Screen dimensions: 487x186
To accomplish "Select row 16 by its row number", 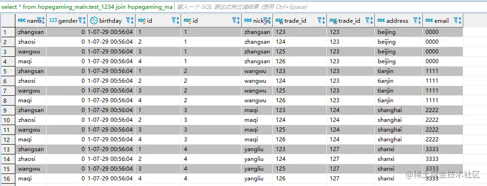I will click(8, 179).
